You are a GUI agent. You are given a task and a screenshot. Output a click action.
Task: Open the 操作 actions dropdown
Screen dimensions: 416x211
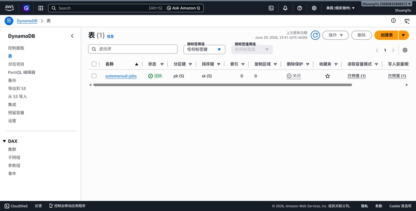[x=335, y=35]
